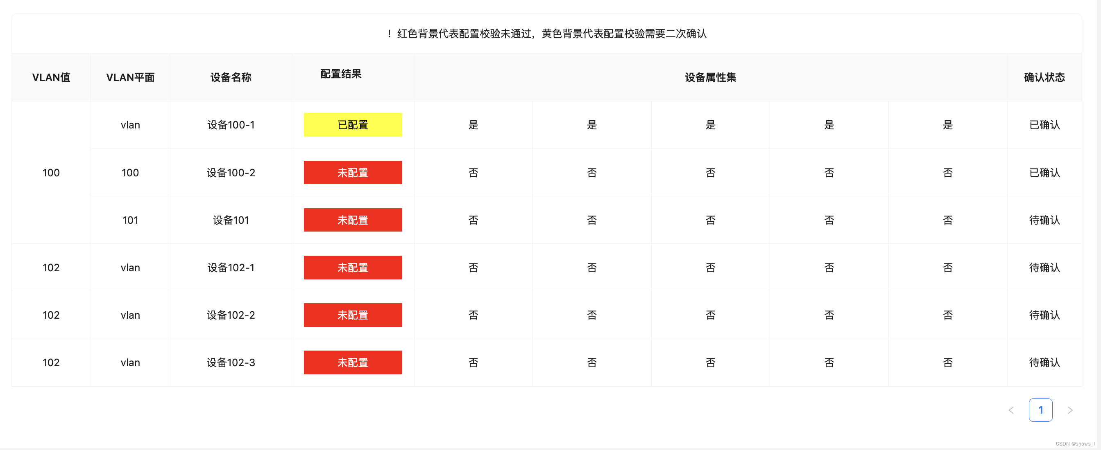This screenshot has width=1101, height=450.
Task: Select the 设备102-1 device name cell
Action: tap(231, 268)
